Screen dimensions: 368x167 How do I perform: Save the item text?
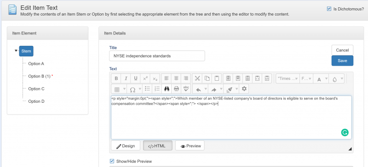click(x=342, y=61)
